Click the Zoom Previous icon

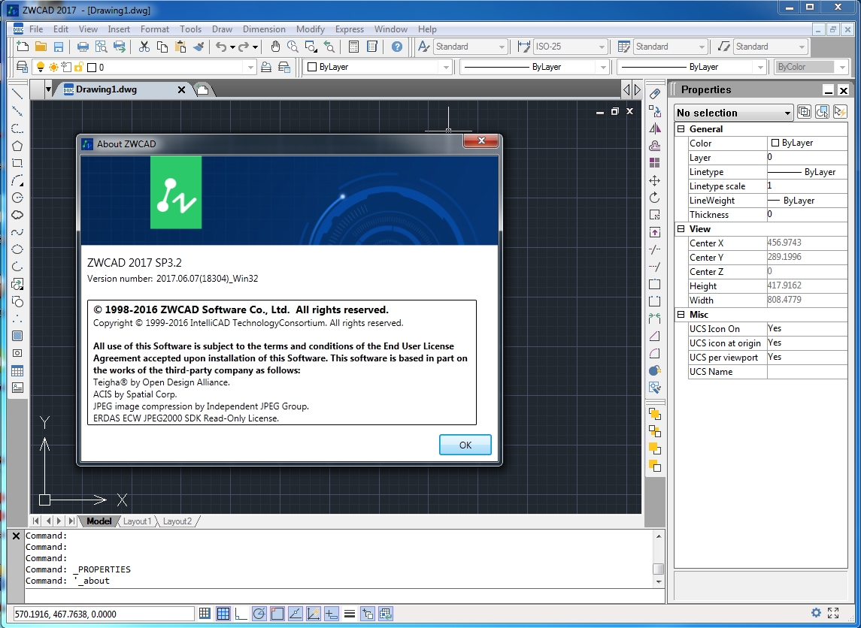pyautogui.click(x=329, y=47)
